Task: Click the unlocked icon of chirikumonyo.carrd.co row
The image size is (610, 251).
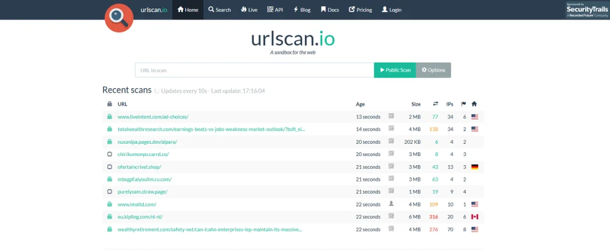Action: click(x=110, y=154)
